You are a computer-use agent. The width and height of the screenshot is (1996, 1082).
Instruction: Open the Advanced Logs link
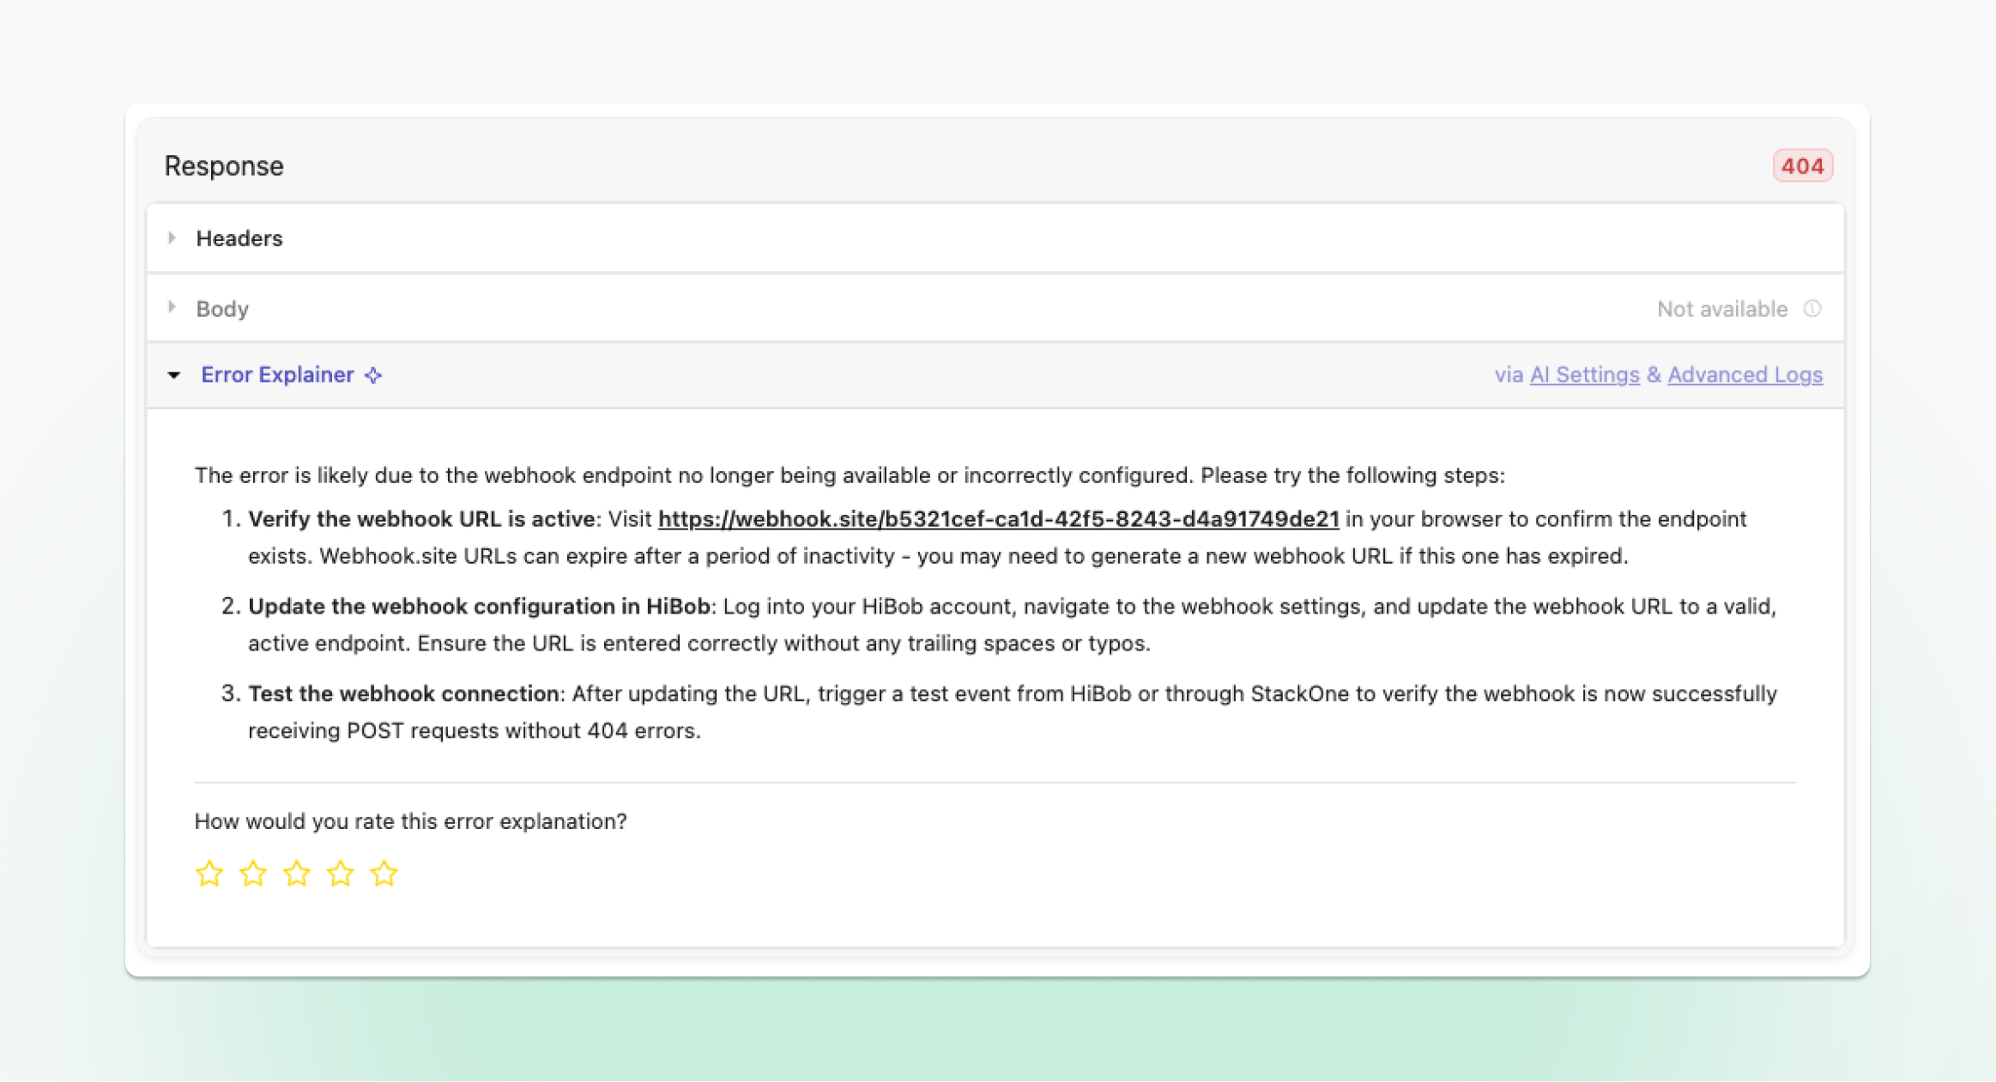coord(1745,375)
